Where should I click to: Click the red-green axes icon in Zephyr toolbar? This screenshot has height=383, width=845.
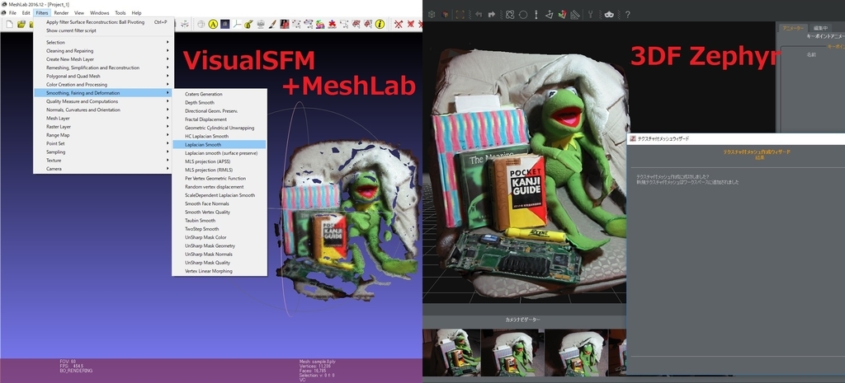click(x=563, y=15)
